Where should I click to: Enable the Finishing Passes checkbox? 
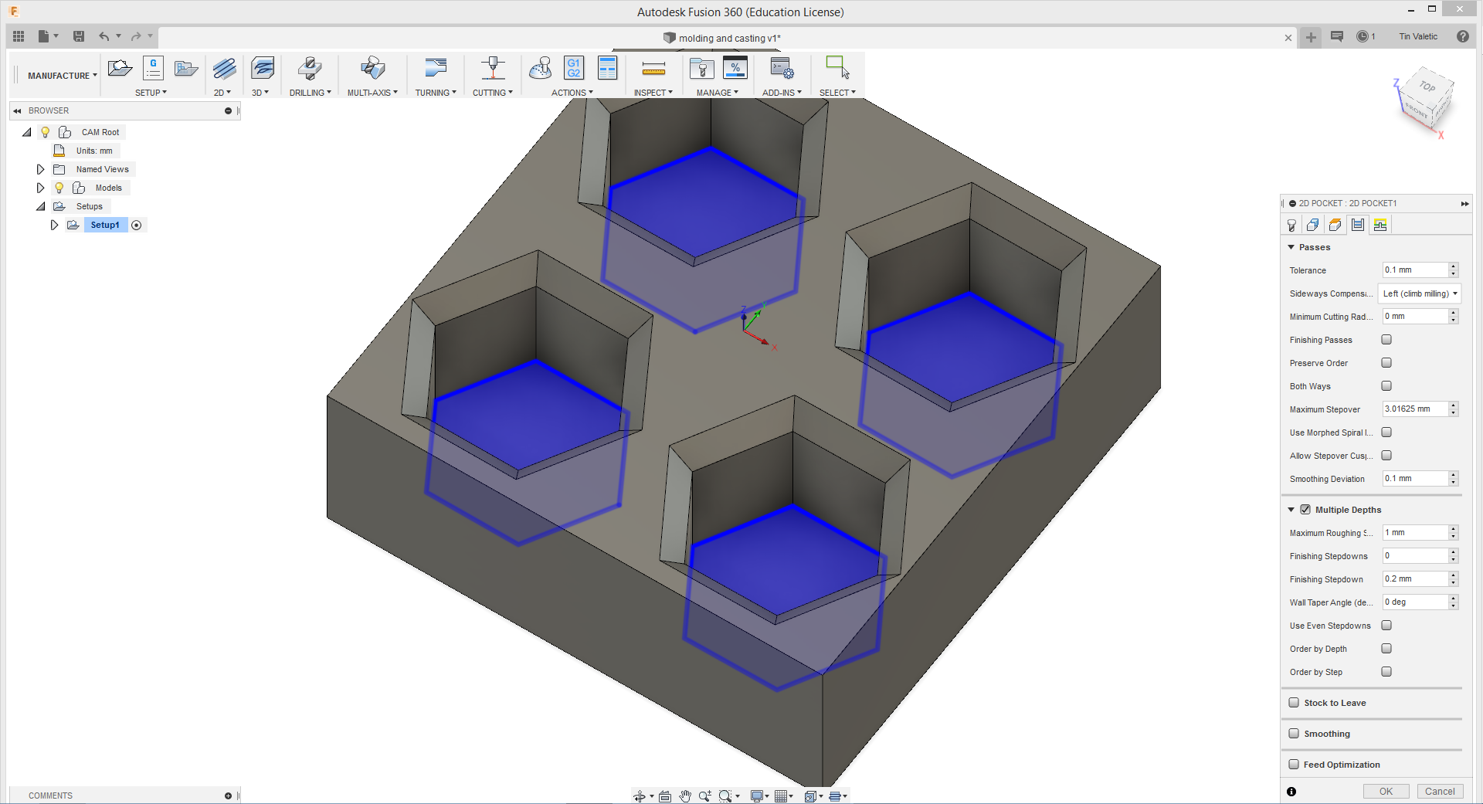click(1386, 340)
